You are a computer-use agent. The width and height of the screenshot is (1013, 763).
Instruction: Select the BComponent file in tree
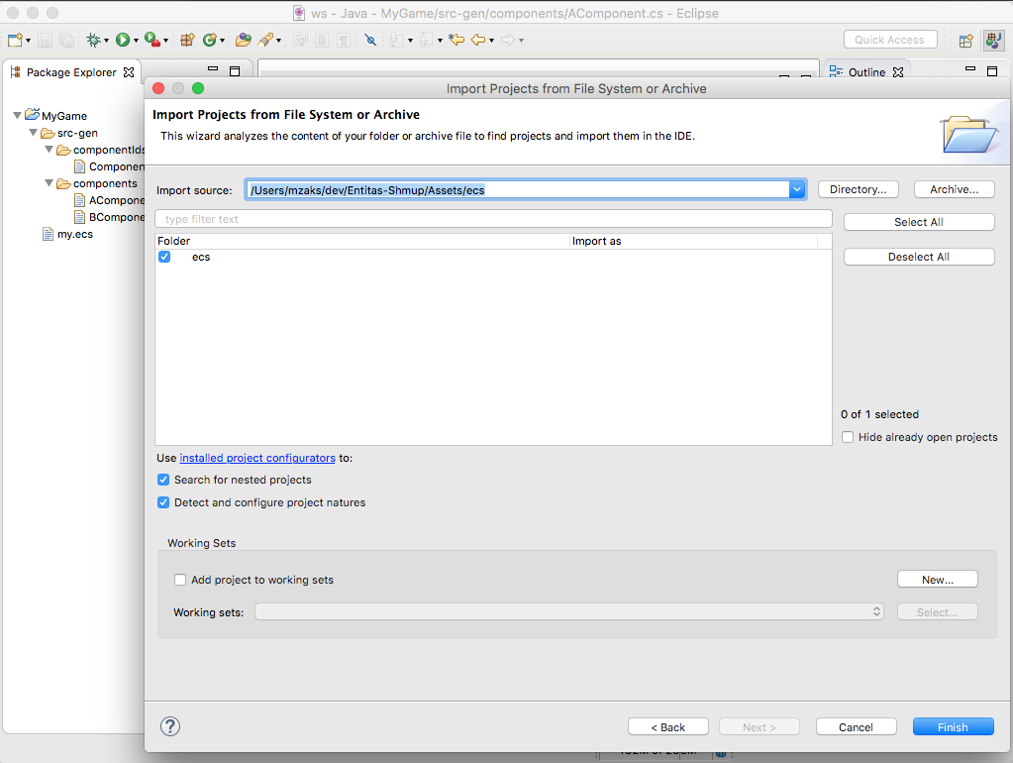point(109,217)
